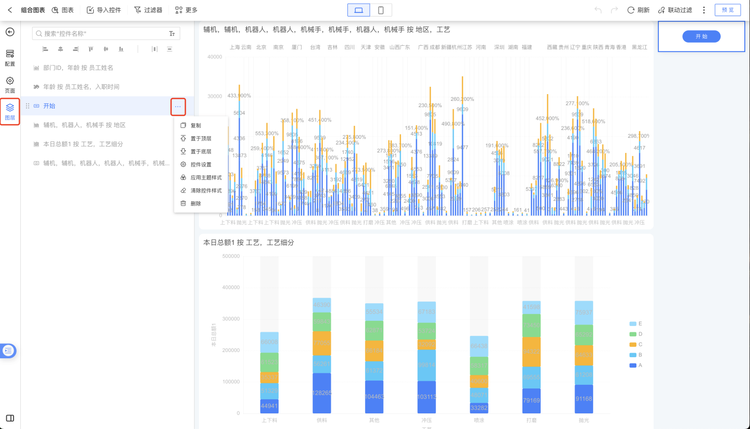Click the align top edges icon

[x=91, y=49]
